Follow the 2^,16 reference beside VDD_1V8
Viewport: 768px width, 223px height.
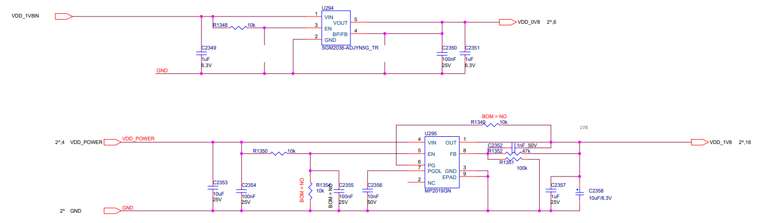point(745,142)
